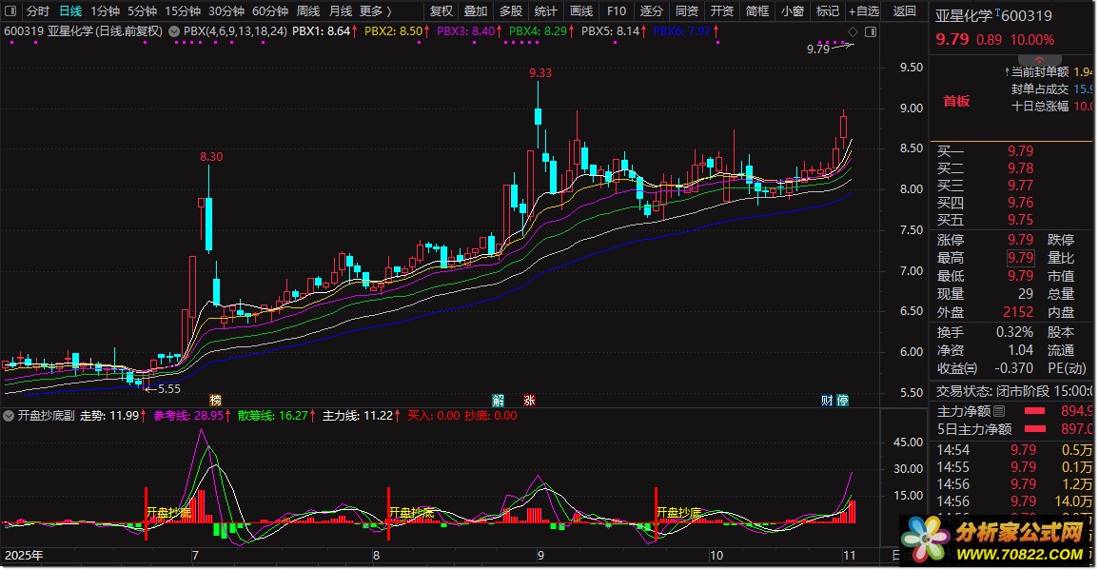Image resolution: width=1099 pixels, height=570 pixels.
Task: Select the 买二 price 9.78
Action: coord(1020,168)
